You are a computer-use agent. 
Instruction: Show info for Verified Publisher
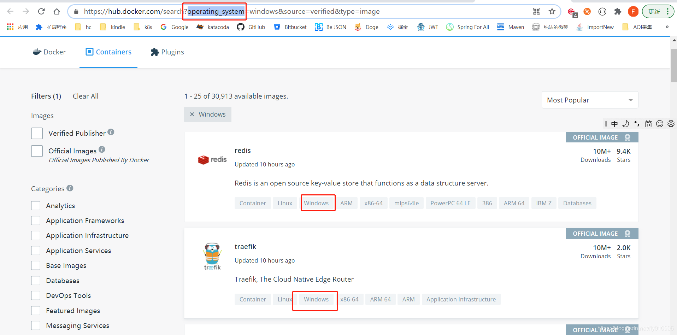click(x=111, y=132)
